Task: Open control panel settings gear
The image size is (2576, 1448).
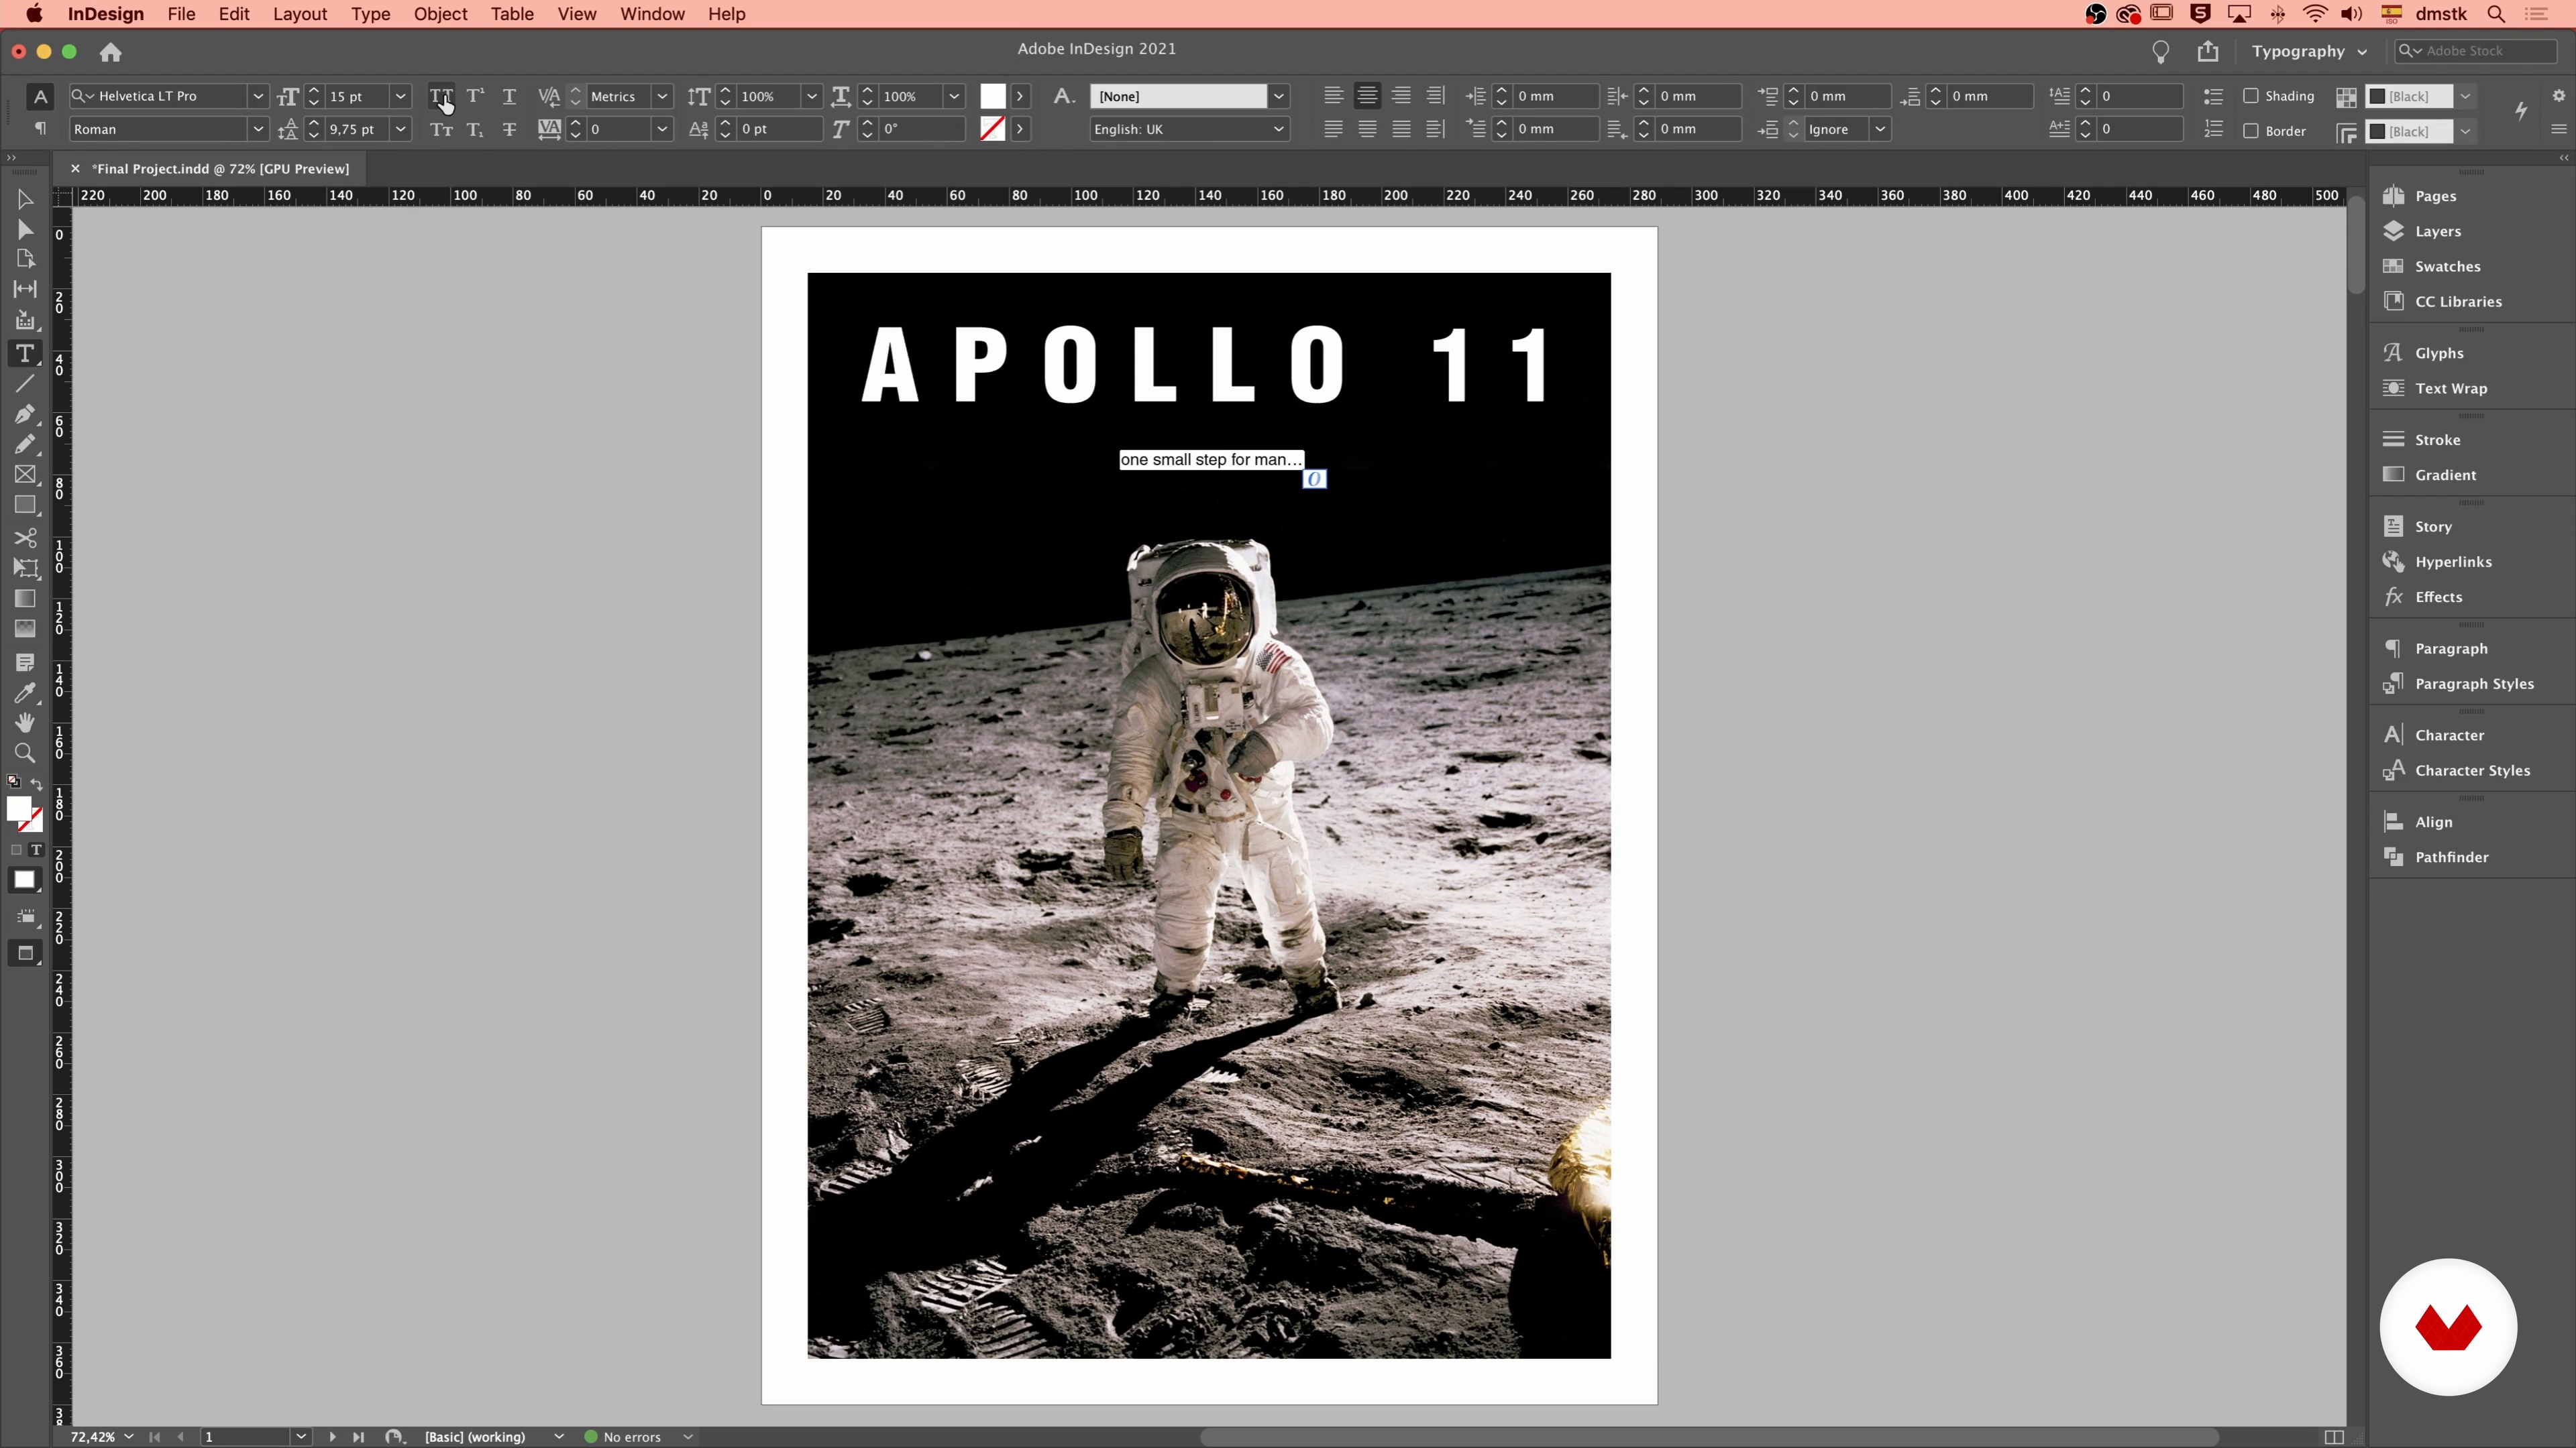Action: point(2559,96)
